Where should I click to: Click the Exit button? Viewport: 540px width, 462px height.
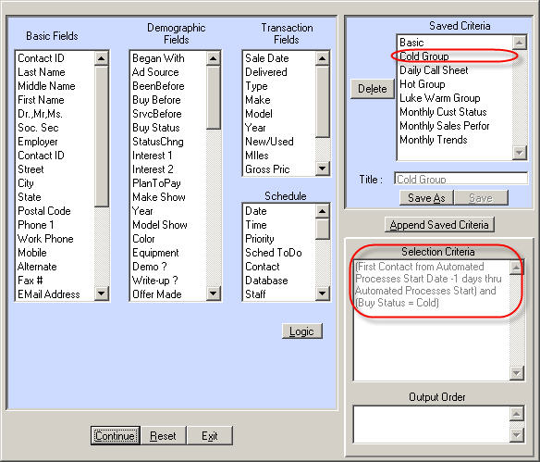tap(209, 435)
